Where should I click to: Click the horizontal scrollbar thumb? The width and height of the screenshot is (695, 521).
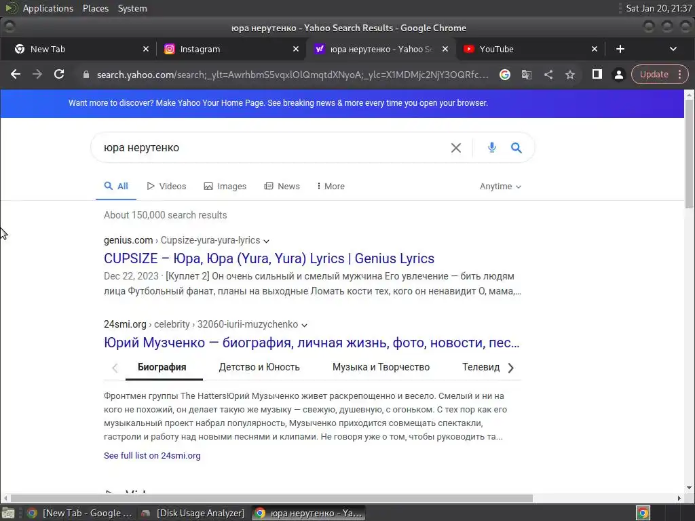pos(271,498)
